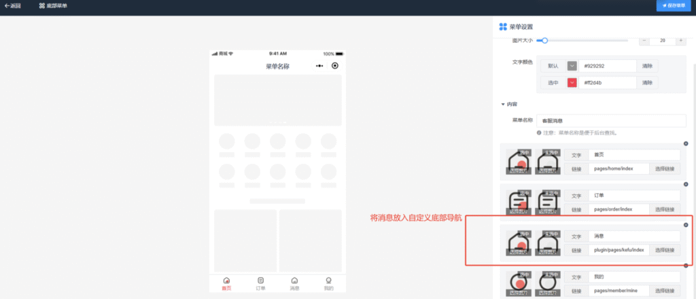Click the link field pages/member/mine

click(x=619, y=291)
